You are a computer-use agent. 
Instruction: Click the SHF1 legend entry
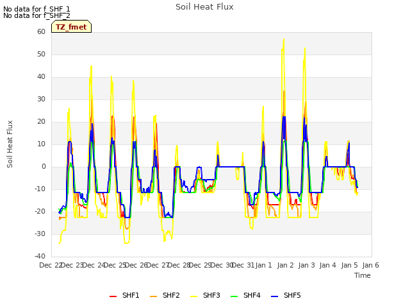pos(124,296)
